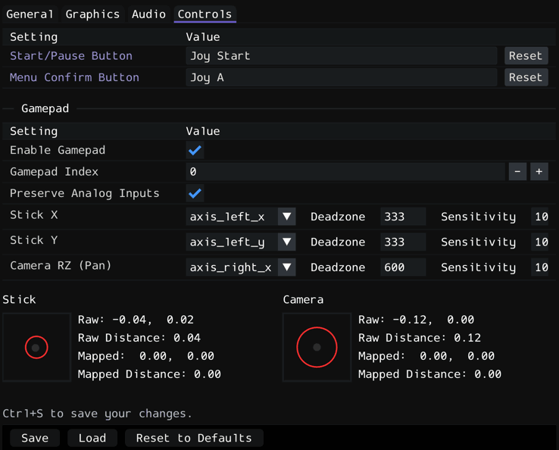Image resolution: width=559 pixels, height=450 pixels.
Task: Increase Gamepad Index with plus button
Action: (x=539, y=172)
